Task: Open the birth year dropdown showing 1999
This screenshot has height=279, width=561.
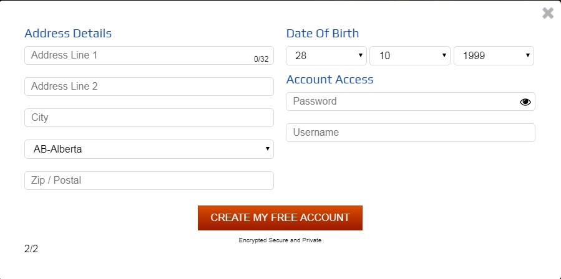Action: pos(494,55)
